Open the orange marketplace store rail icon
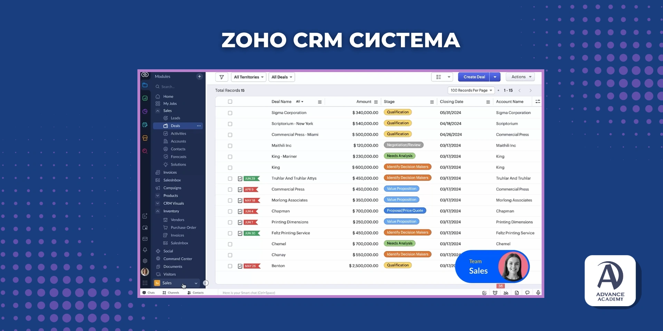The width and height of the screenshot is (663, 331). (x=145, y=138)
